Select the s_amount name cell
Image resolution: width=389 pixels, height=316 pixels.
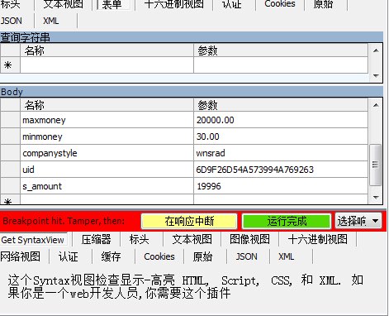[107, 186]
